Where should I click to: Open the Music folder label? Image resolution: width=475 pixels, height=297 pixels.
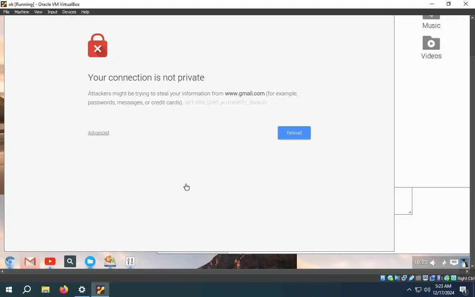click(431, 26)
